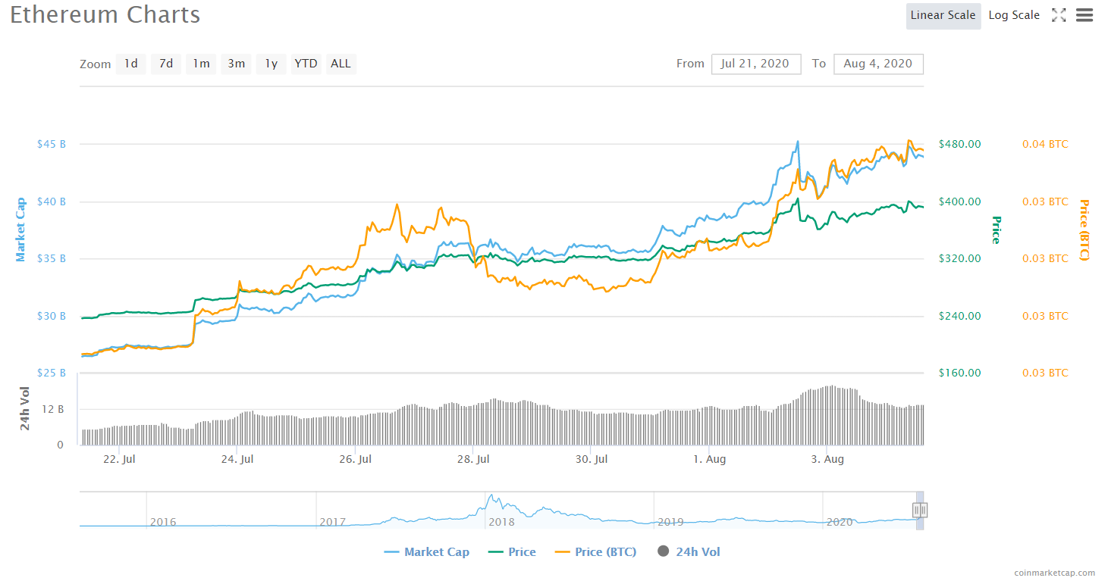Click the $240.00 price axis label
The width and height of the screenshot is (1108, 581).
tap(960, 316)
